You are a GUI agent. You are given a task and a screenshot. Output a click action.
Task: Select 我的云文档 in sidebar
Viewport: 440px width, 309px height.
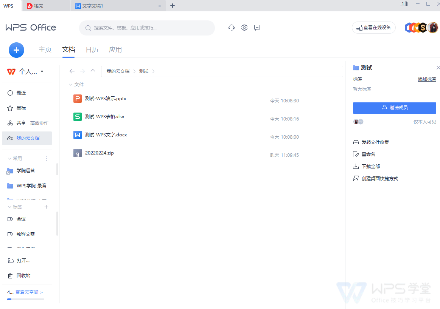point(27,138)
